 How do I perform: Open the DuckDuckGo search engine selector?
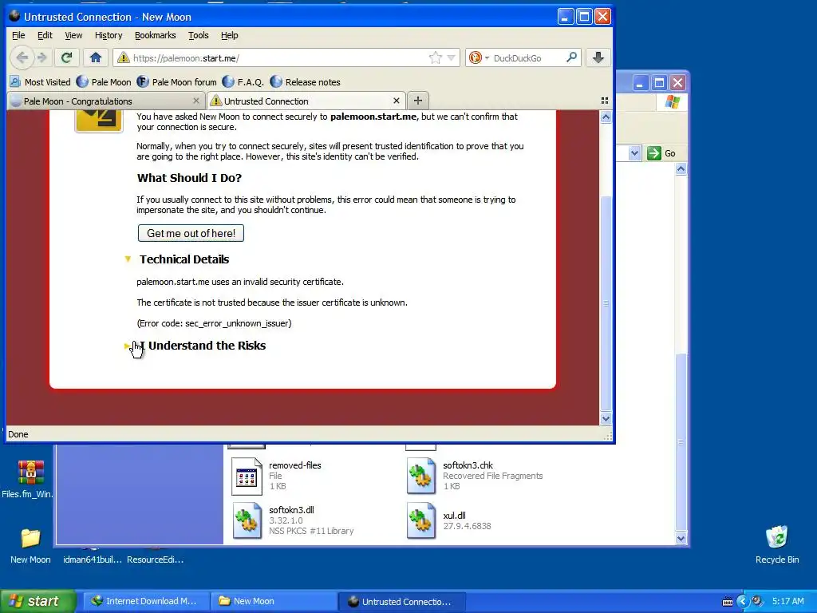point(478,57)
